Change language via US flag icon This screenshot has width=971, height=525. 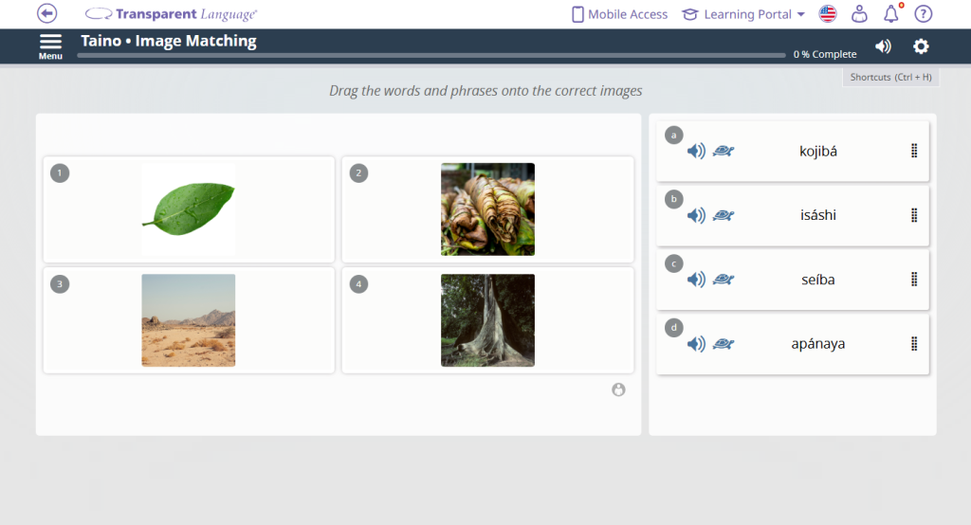[x=828, y=14]
